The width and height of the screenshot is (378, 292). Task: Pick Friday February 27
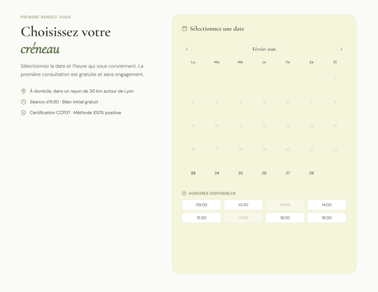pos(288,173)
